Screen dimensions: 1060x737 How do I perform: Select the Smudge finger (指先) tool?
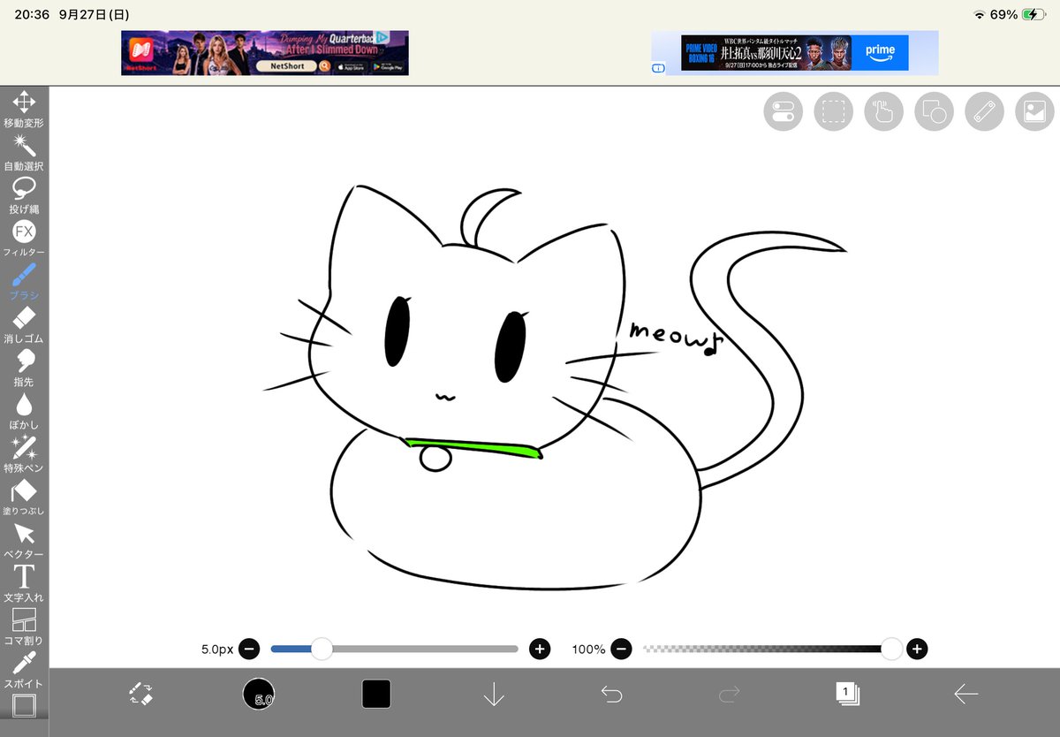pyautogui.click(x=24, y=369)
